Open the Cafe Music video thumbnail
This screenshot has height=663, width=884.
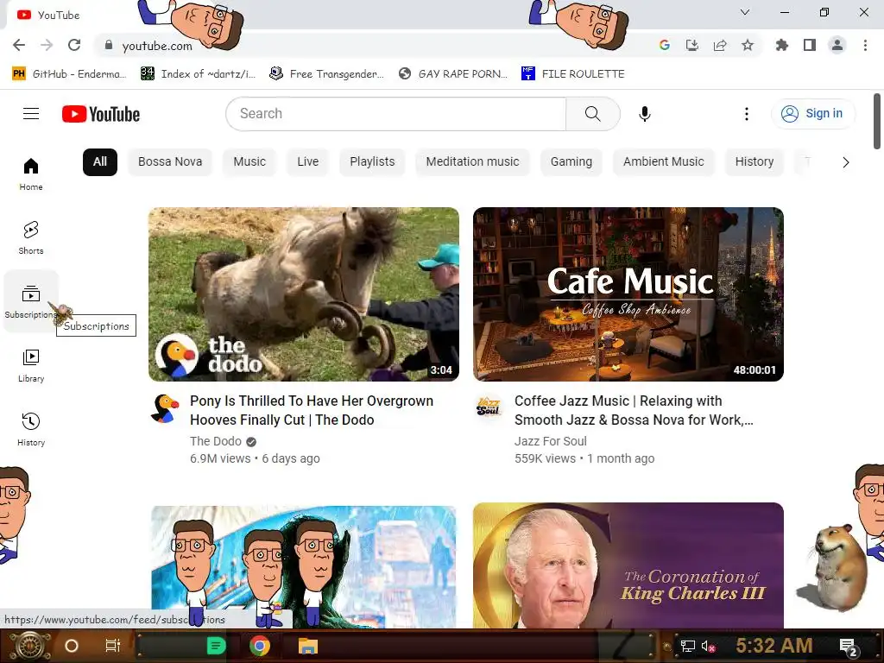tap(628, 294)
